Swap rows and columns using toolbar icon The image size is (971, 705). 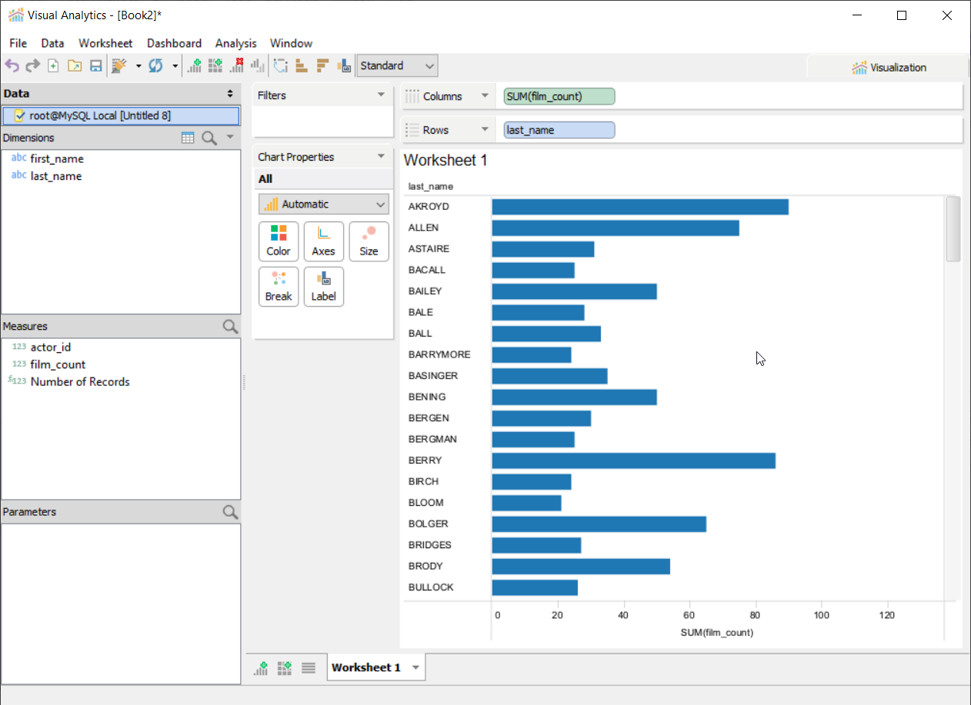pyautogui.click(x=280, y=66)
